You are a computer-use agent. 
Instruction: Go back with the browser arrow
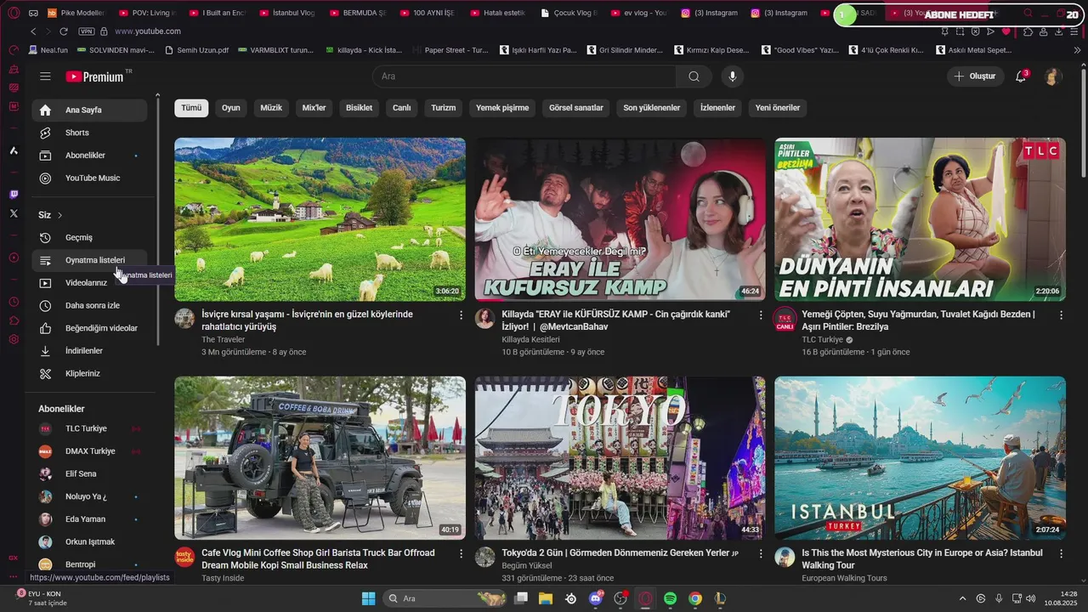click(x=33, y=31)
